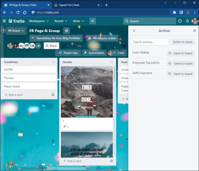Viewport: 199px width, 171px height.
Task: Open the TJunkie card
Action: point(29,78)
